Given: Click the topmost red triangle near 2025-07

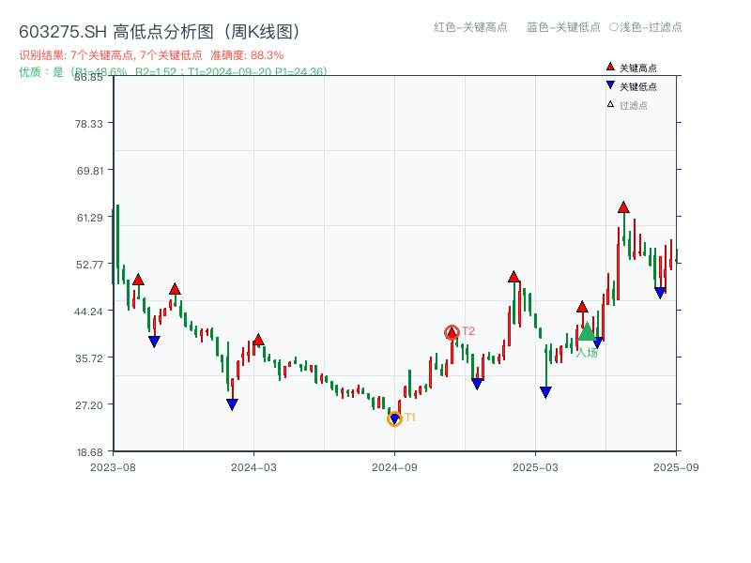Looking at the screenshot, I should click(x=622, y=207).
